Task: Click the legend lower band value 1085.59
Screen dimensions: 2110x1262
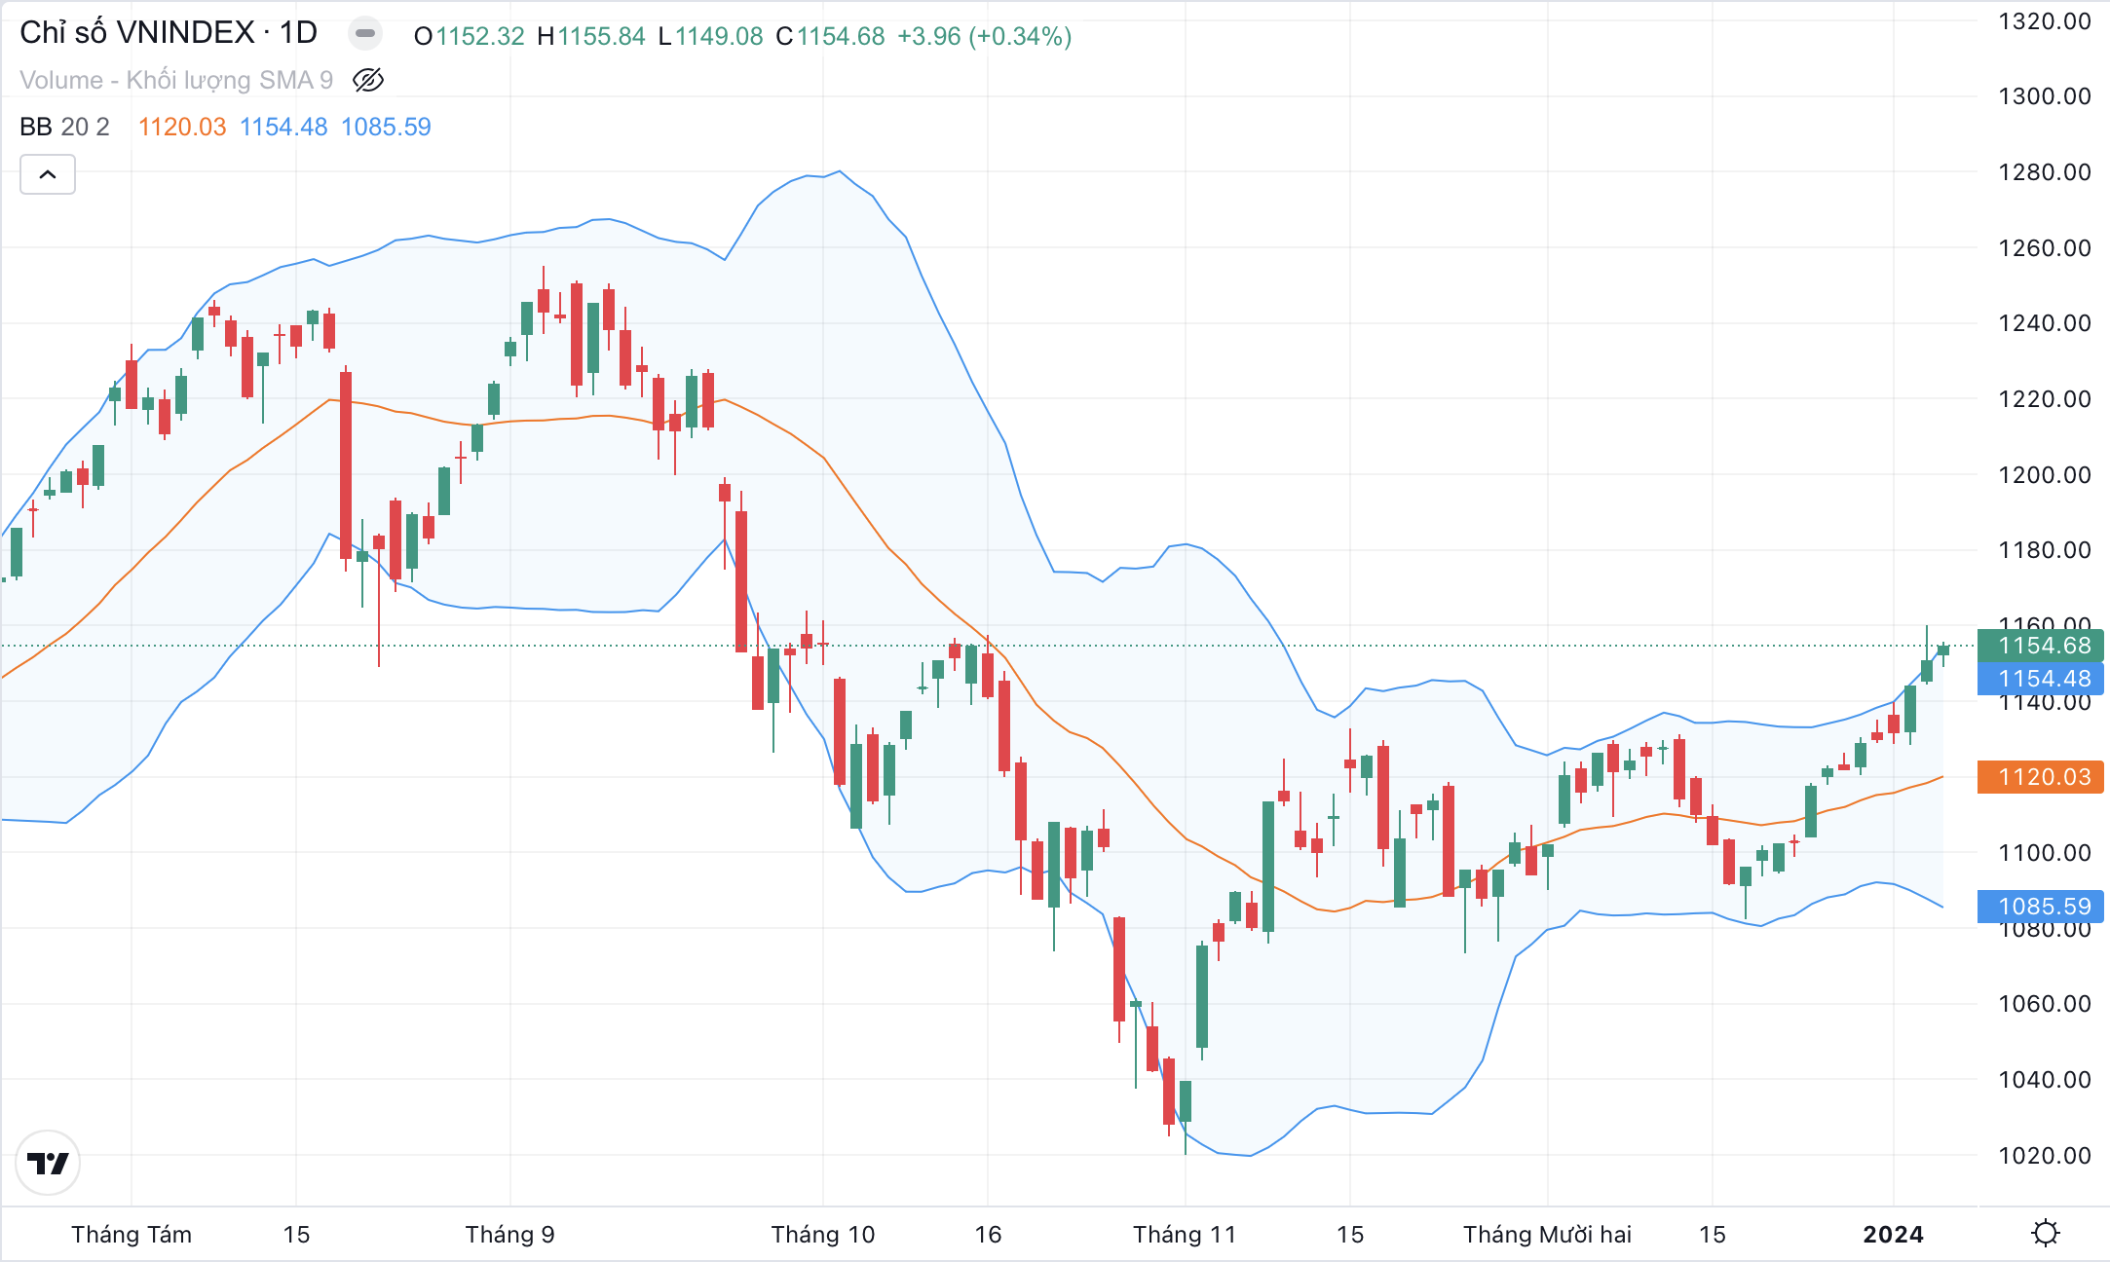Action: coord(386,127)
